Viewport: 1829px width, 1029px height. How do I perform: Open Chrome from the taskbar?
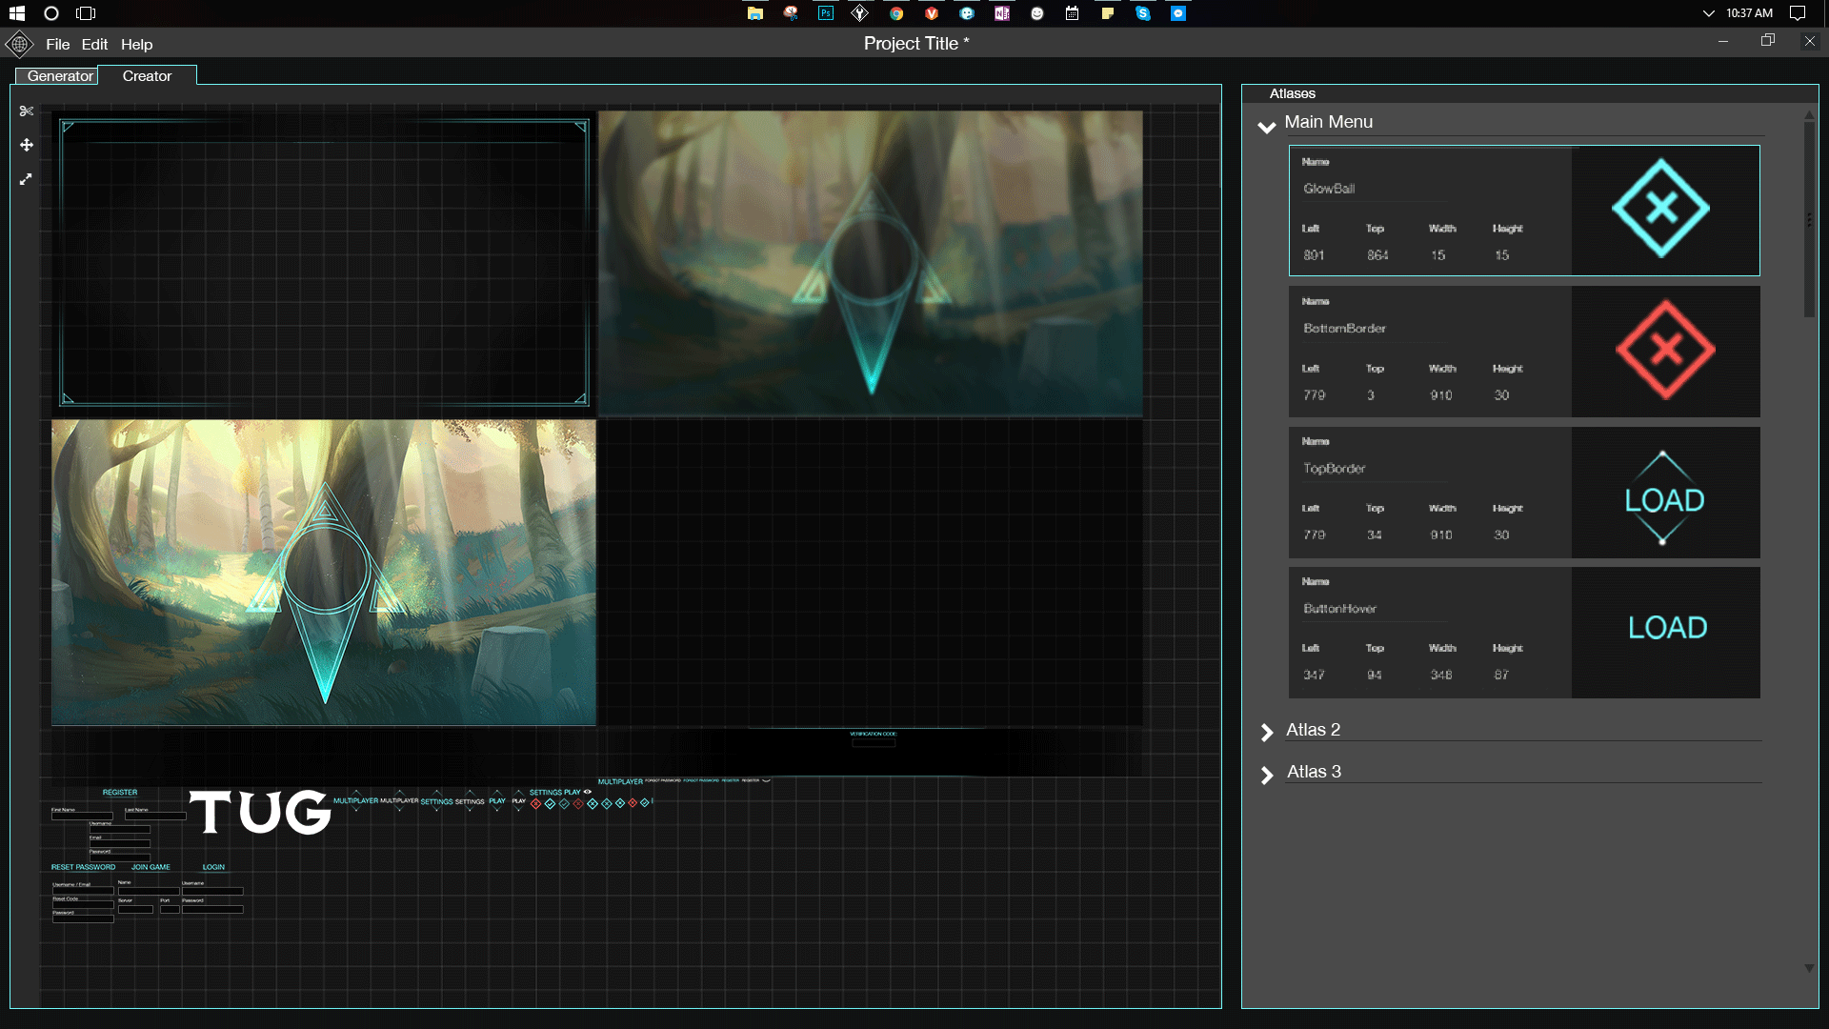pyautogui.click(x=896, y=13)
